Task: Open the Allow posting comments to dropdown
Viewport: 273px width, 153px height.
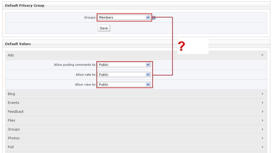Action: point(124,65)
